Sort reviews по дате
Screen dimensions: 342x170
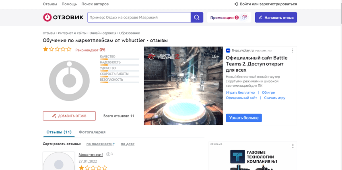coord(128,144)
